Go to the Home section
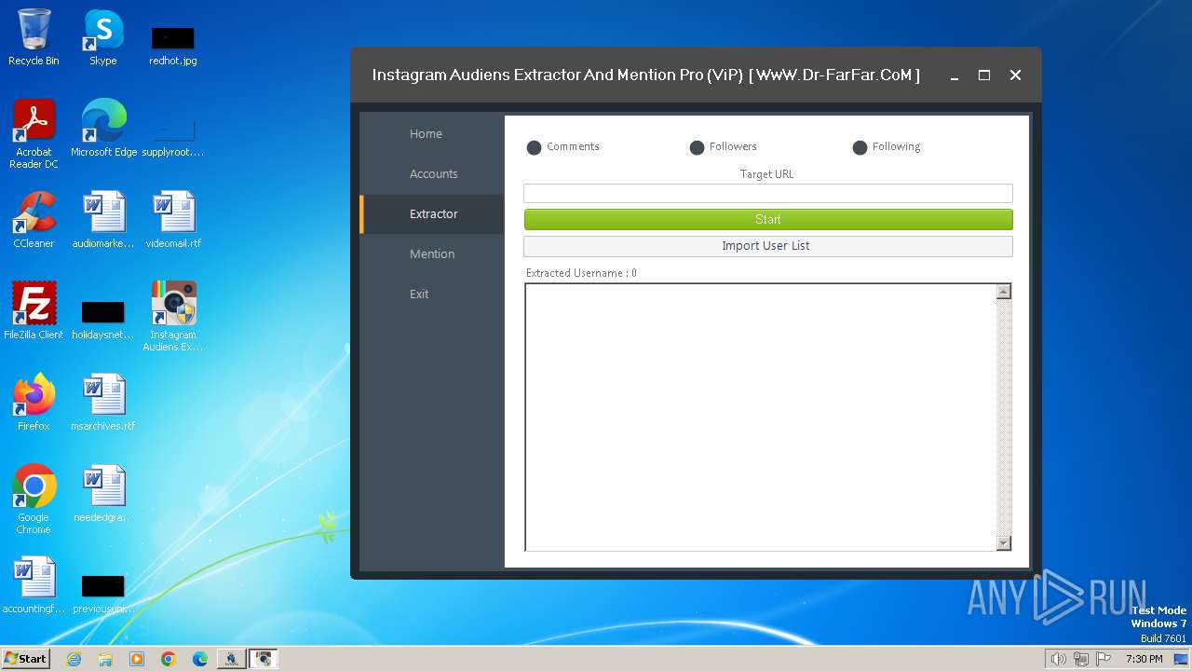 click(432, 134)
